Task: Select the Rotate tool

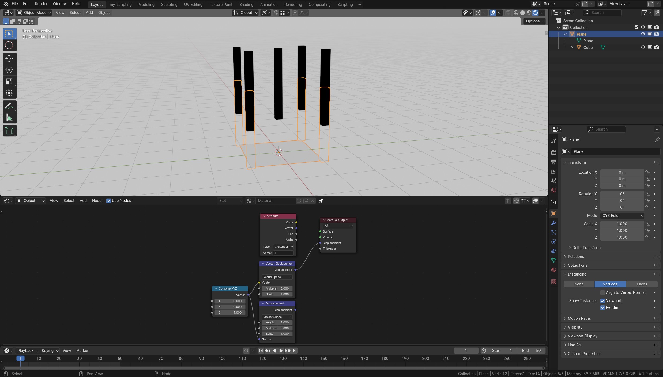Action: [9, 70]
